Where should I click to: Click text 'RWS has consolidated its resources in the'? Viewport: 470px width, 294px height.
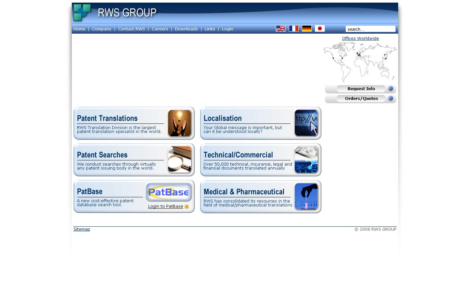coord(247,201)
